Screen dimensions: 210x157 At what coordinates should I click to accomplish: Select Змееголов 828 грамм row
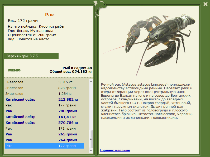pos(44,88)
